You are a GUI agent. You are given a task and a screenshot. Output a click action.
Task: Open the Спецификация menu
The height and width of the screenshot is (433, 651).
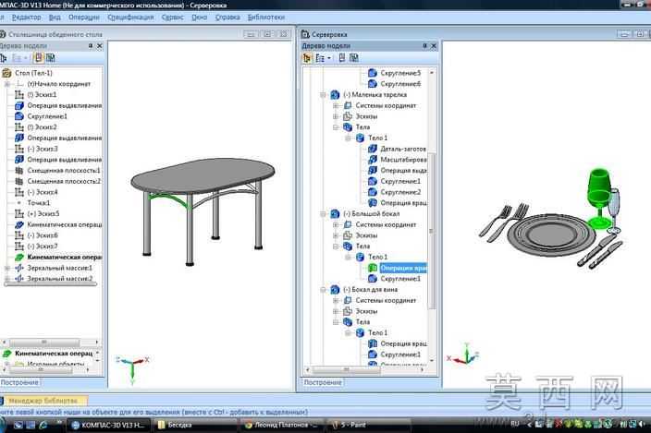click(x=130, y=18)
